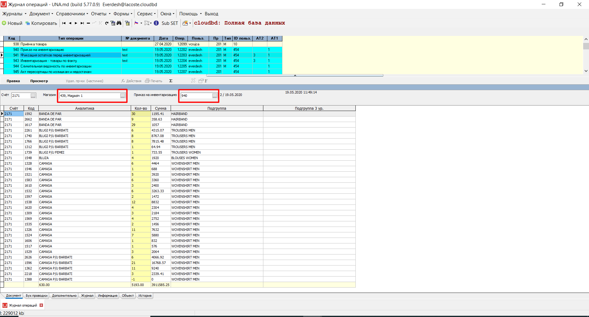The width and height of the screenshot is (589, 317).
Task: Open filter table icon beside binoculars
Action: click(x=113, y=23)
